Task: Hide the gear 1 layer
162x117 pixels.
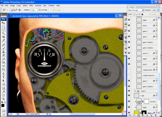Action: (x=129, y=37)
